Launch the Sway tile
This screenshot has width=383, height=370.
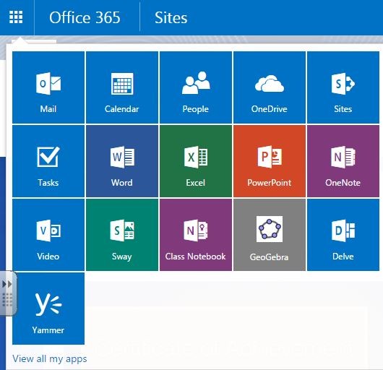pos(122,235)
